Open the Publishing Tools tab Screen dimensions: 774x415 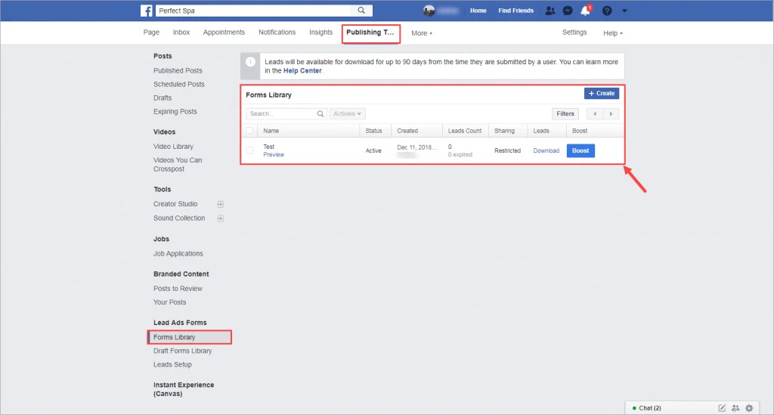coord(370,33)
